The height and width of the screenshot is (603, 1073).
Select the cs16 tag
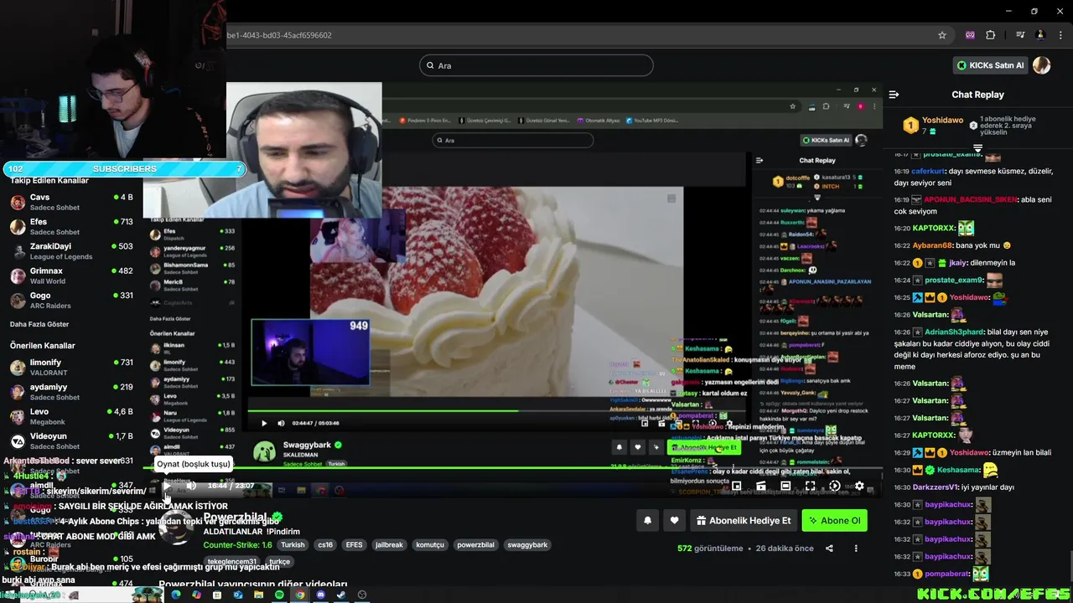point(325,545)
